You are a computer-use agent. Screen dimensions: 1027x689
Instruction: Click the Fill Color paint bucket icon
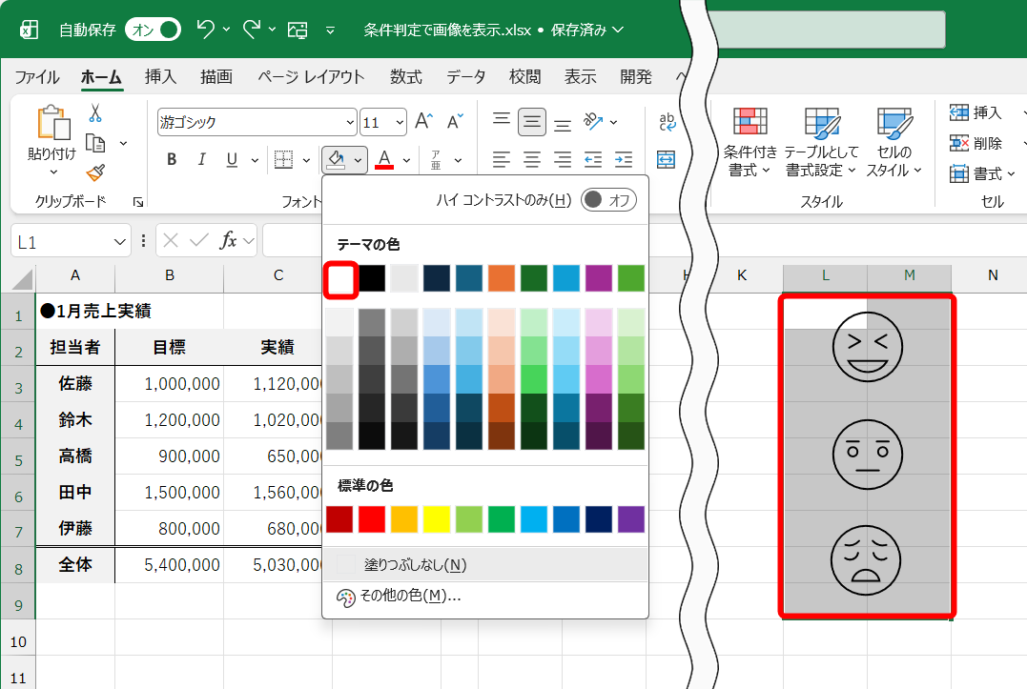coord(336,160)
